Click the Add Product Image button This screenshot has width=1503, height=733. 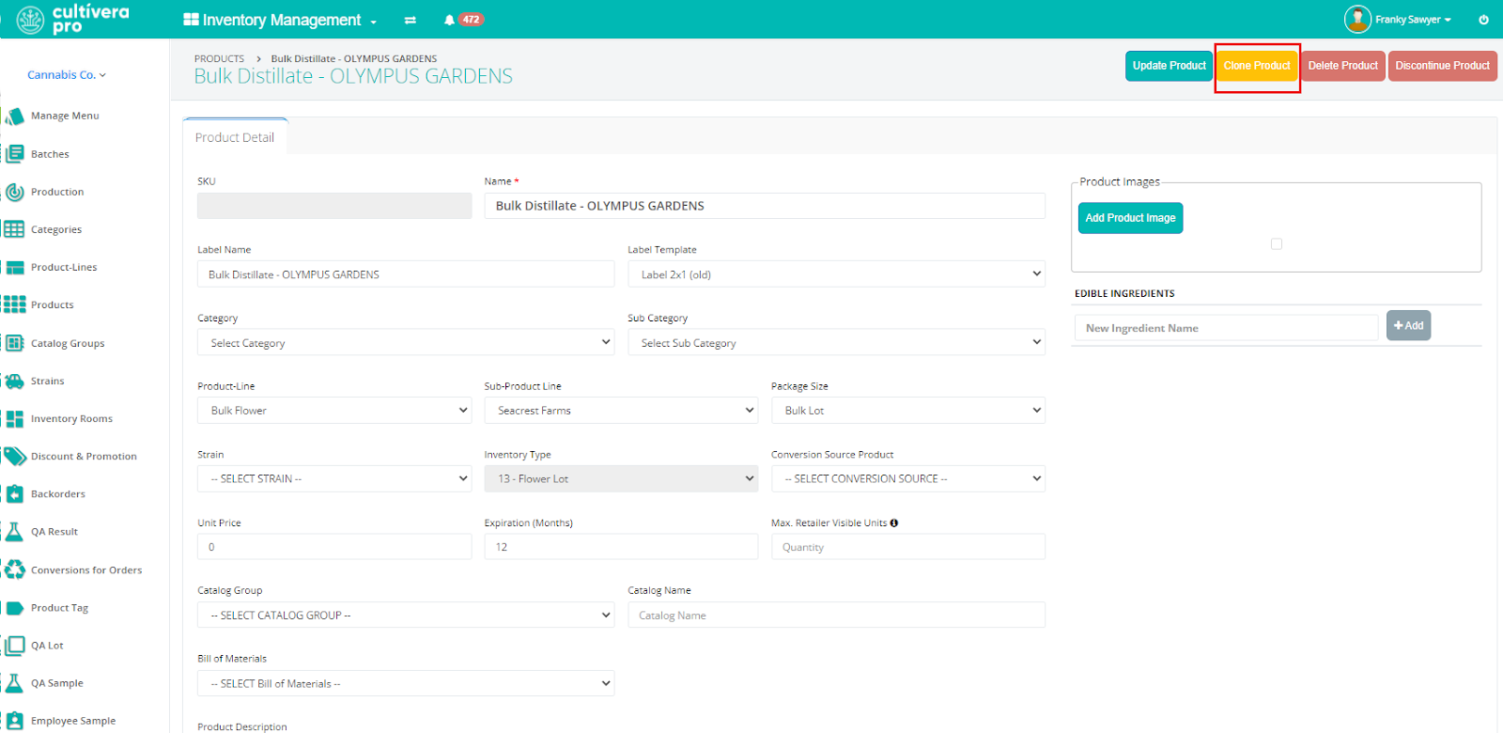(1130, 218)
